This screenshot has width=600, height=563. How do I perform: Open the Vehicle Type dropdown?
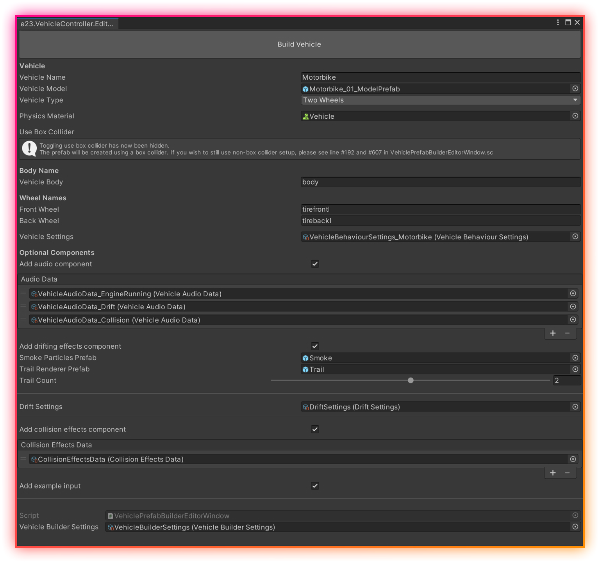[x=440, y=100]
